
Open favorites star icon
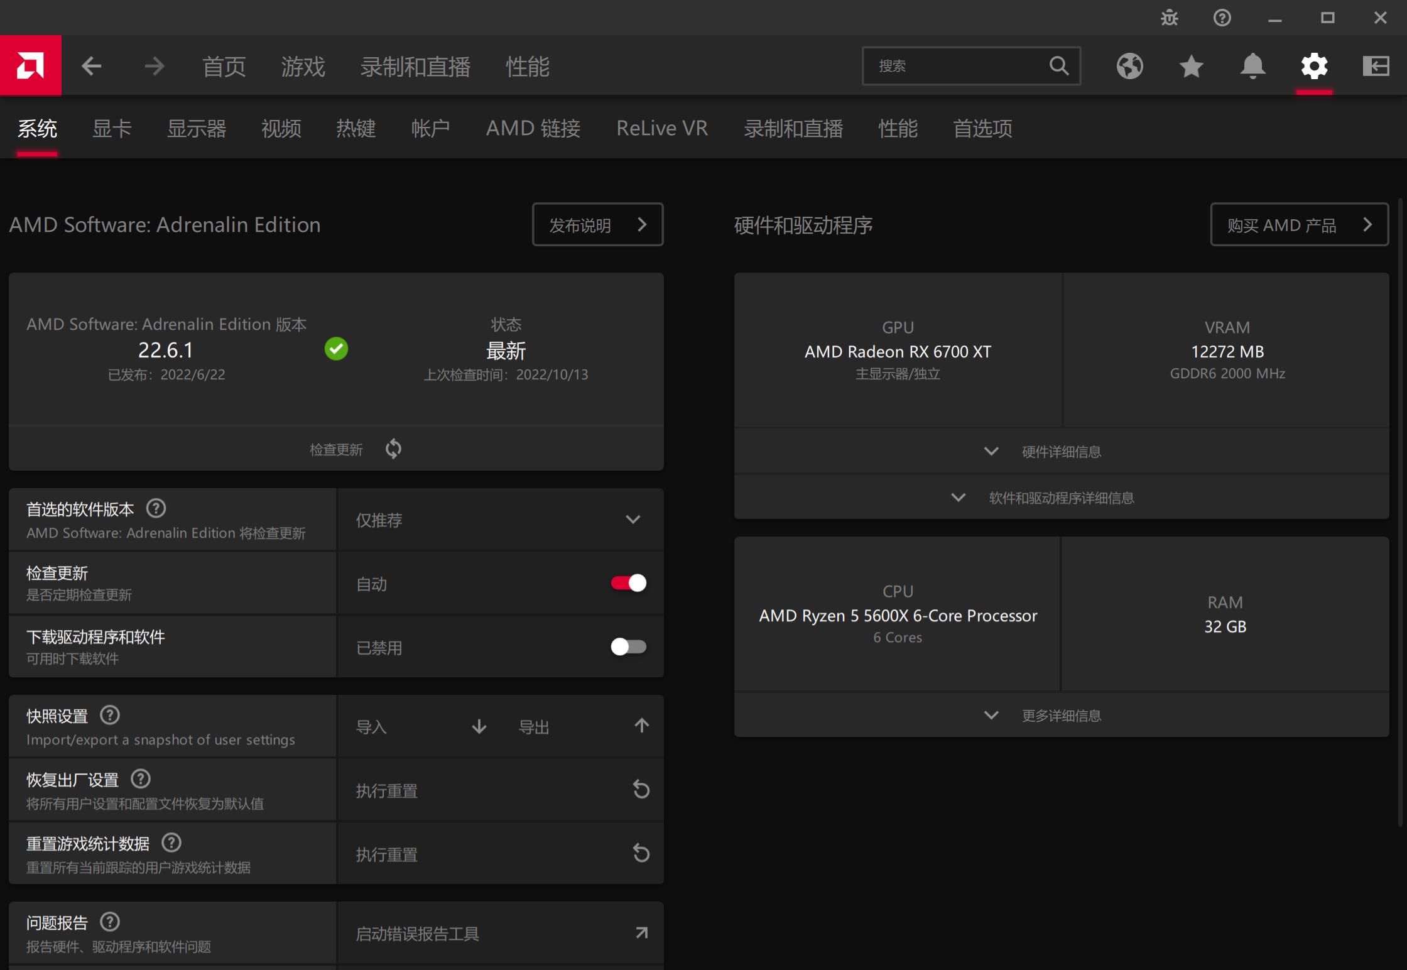1191,66
